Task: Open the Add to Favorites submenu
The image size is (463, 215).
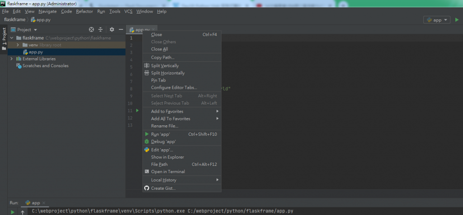Action: tap(182, 111)
